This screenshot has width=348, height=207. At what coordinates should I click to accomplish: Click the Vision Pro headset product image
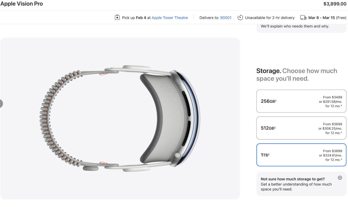120,118
